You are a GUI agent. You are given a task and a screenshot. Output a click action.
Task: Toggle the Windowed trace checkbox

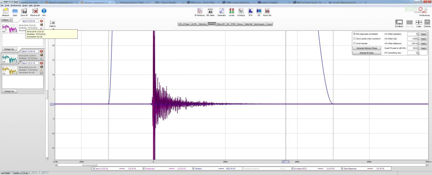(x=144, y=169)
